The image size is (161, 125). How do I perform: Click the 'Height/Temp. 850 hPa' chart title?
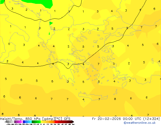(20, 119)
